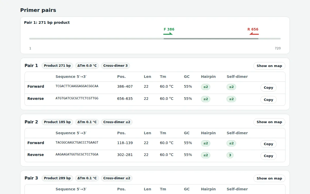
Task: Show Pair 3 on map
Action: pyautogui.click(x=269, y=178)
